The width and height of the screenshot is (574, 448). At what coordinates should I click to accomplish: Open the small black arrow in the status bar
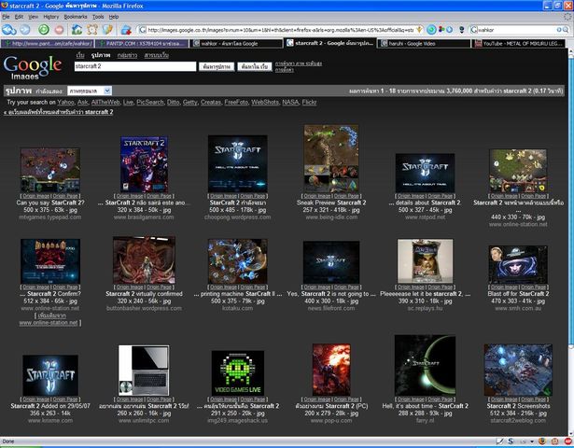532,441
